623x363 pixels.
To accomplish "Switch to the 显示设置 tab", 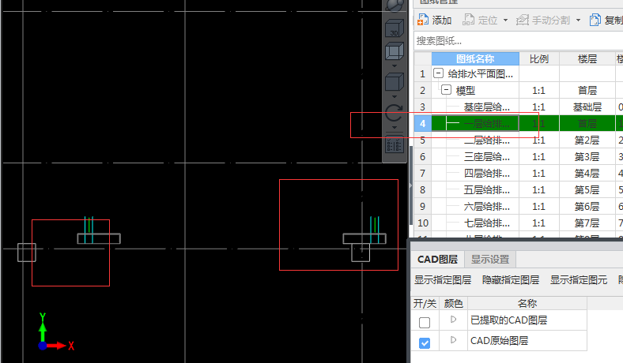I will pyautogui.click(x=490, y=260).
